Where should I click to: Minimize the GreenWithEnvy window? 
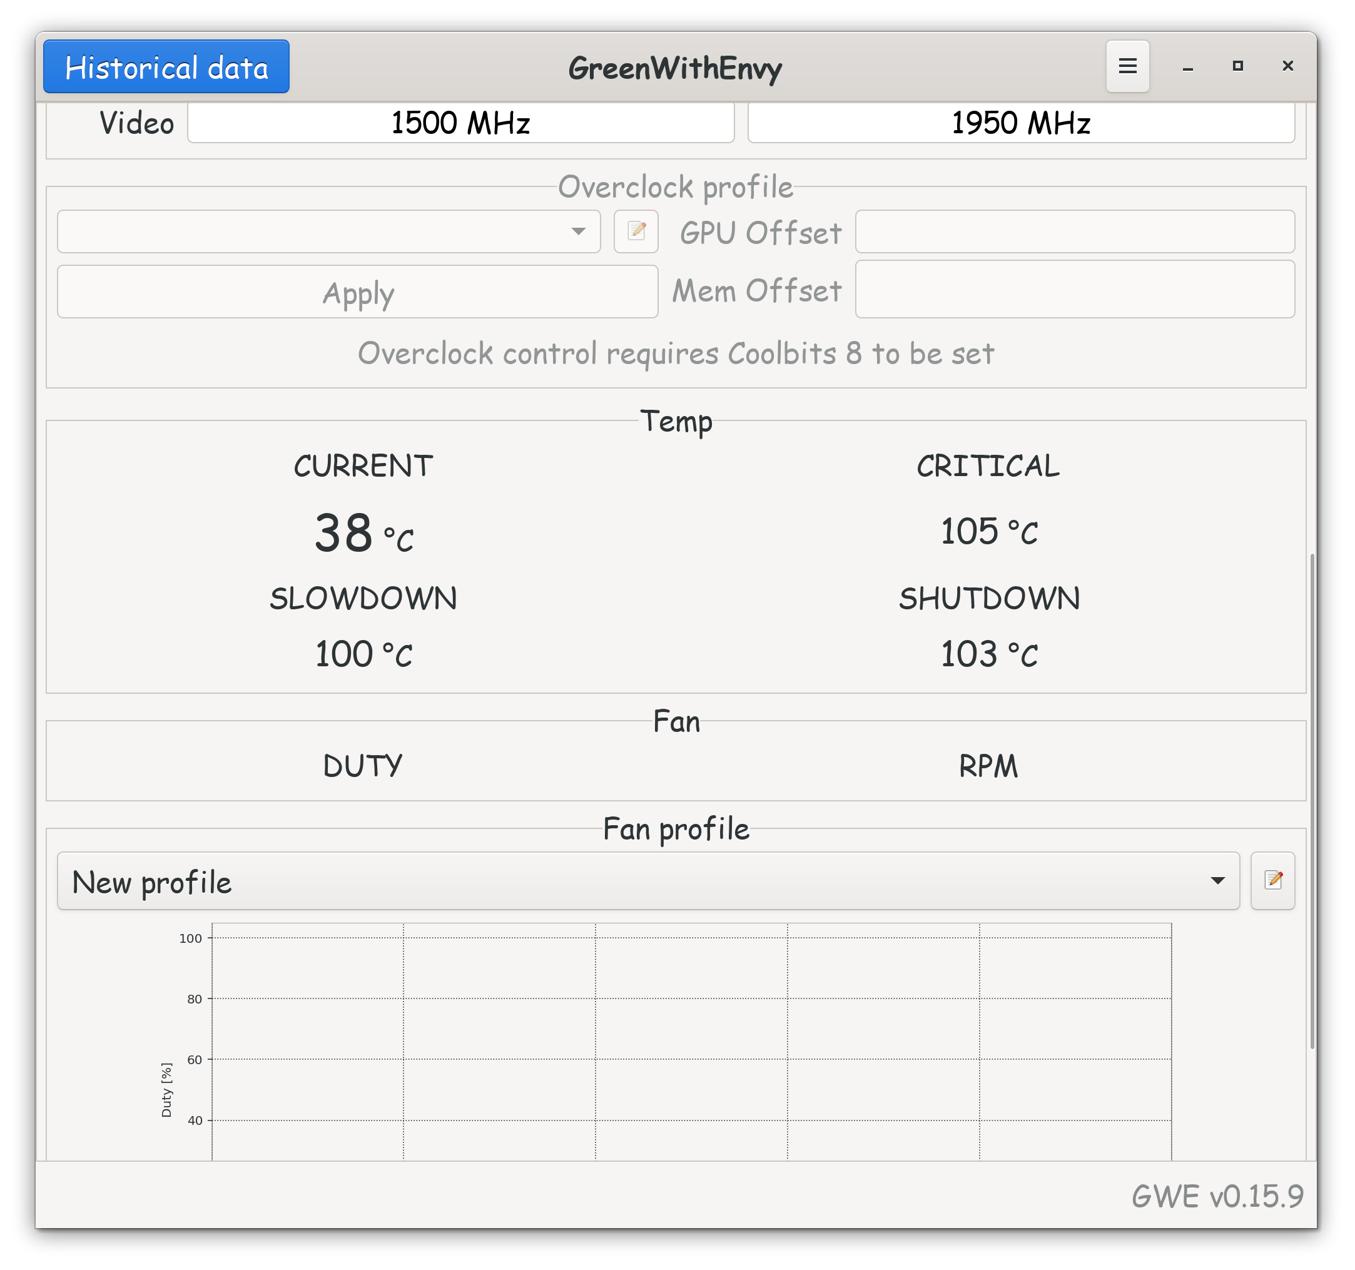pos(1187,67)
